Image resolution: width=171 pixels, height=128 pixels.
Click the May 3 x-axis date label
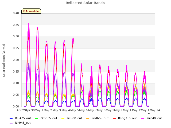pos(57,110)
